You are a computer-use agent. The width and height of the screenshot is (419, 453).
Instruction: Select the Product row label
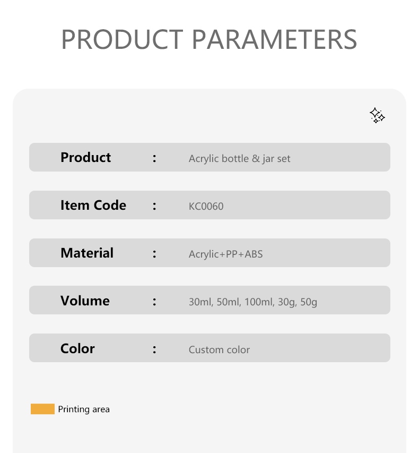tap(86, 157)
